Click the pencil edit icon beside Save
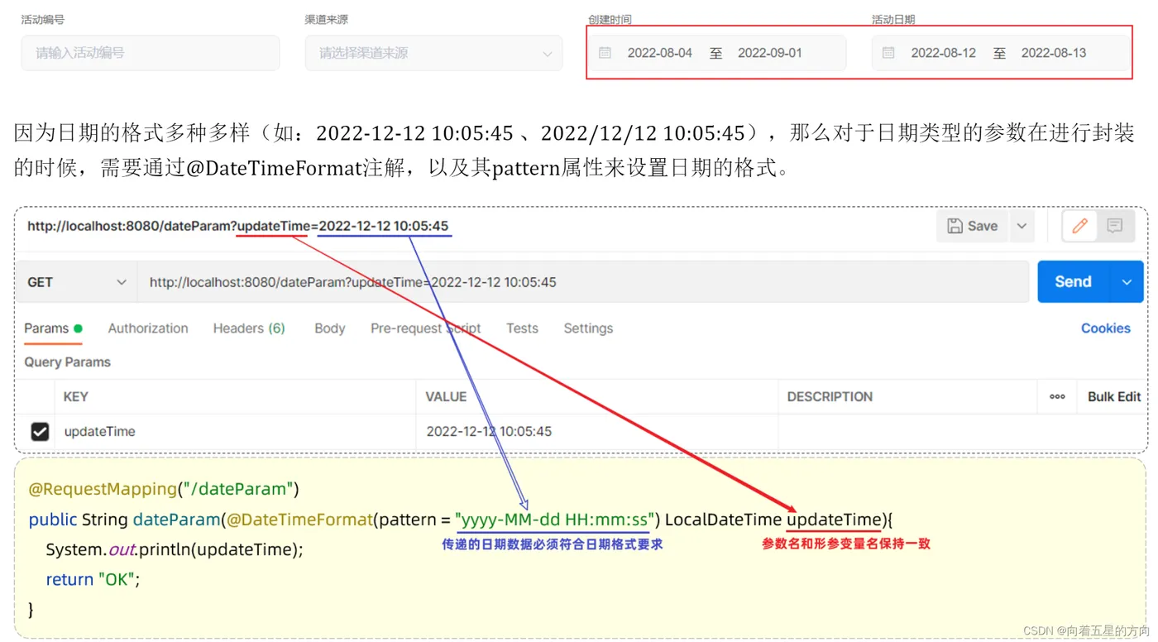 1079,226
